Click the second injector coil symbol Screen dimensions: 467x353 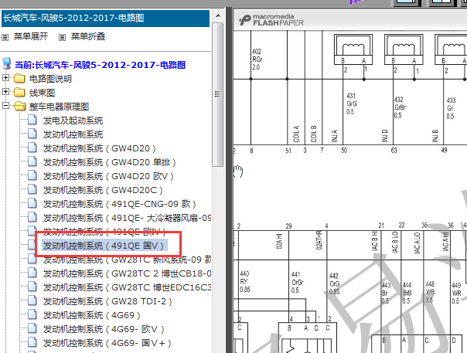click(404, 49)
